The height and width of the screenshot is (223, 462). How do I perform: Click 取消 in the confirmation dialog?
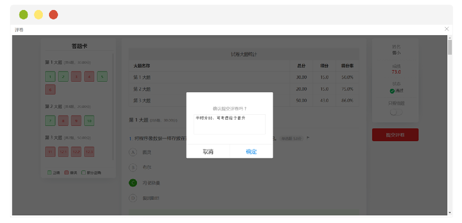pyautogui.click(x=208, y=152)
